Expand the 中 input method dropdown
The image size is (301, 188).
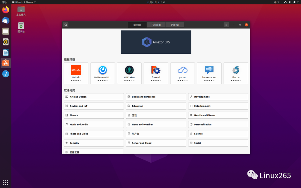(x=277, y=2)
